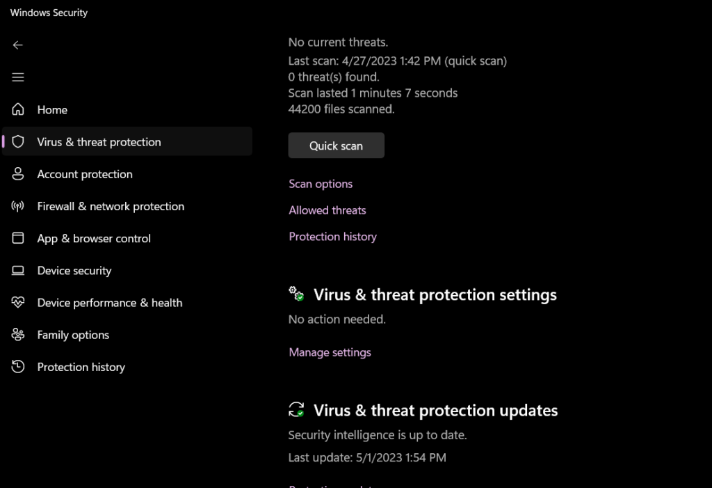
Task: Click the Home house icon
Action: click(x=18, y=110)
